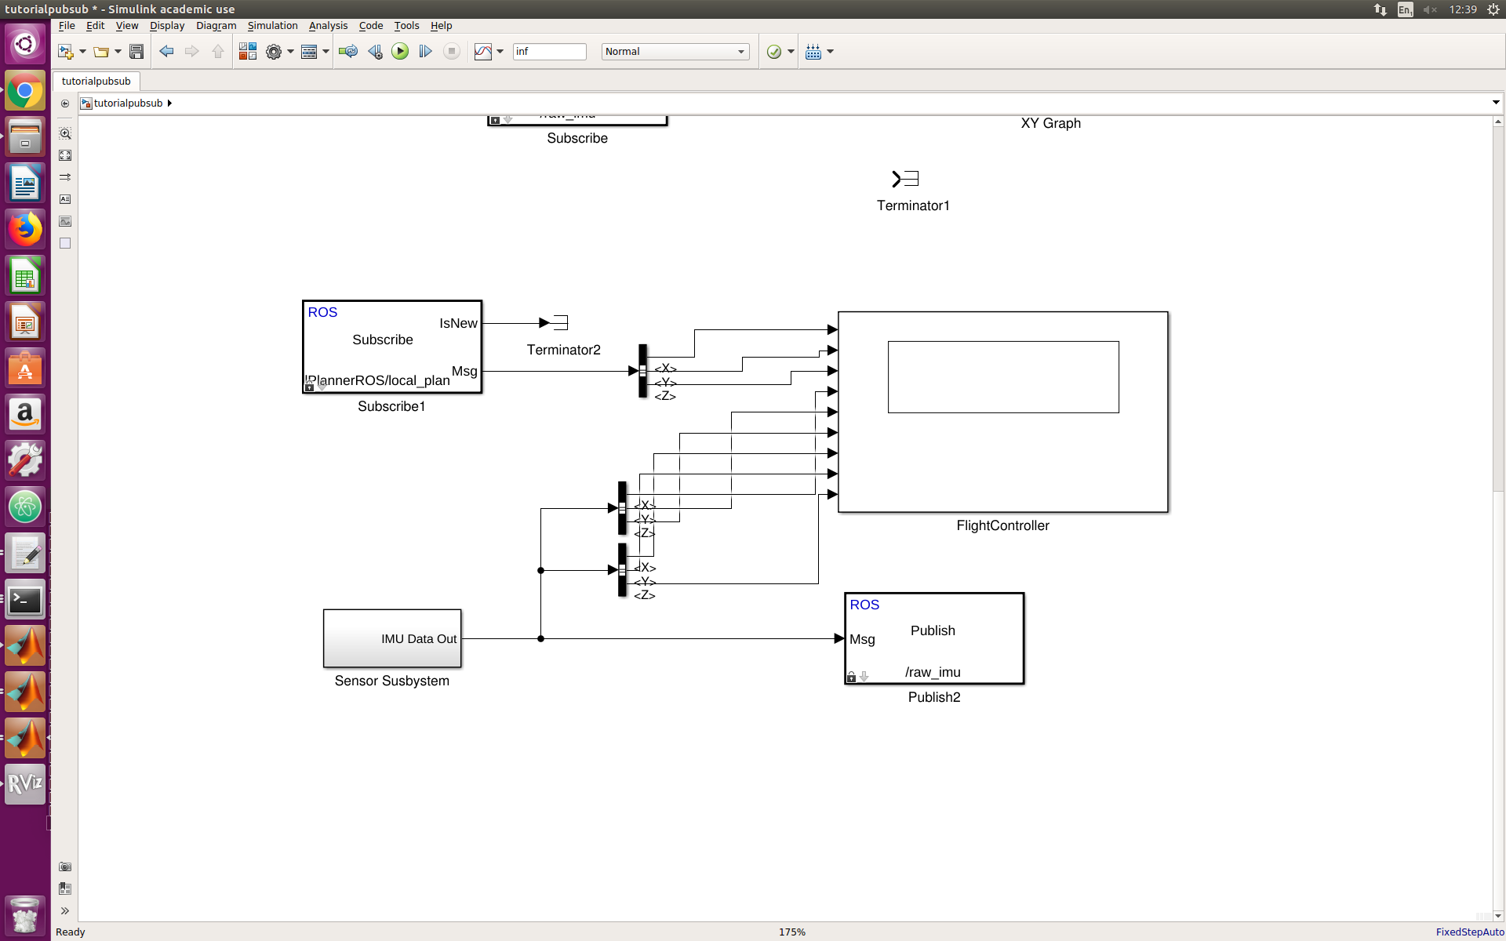
Task: Expand the breadcrumb arrow after tutorialpubsub
Action: 169,104
